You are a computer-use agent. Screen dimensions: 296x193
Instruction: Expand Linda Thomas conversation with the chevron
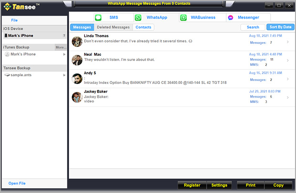coord(287,42)
